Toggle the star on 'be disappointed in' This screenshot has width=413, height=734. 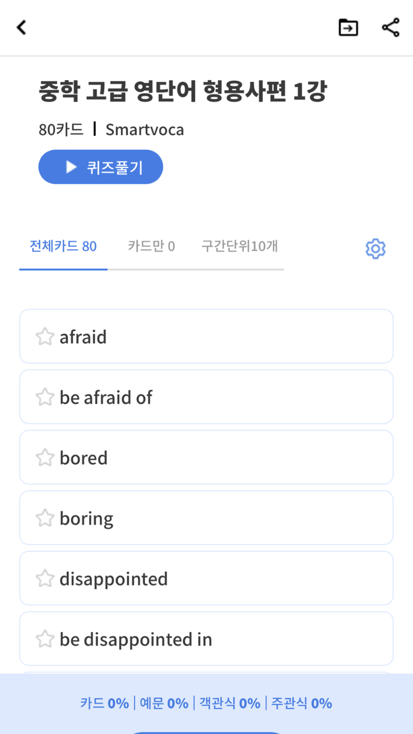click(44, 638)
